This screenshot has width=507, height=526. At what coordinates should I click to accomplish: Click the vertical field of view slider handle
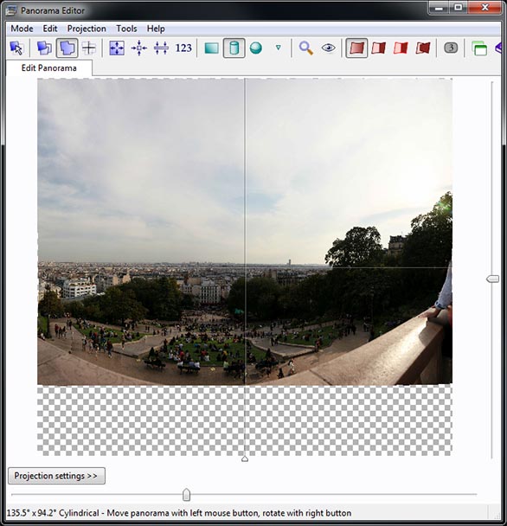tap(492, 279)
